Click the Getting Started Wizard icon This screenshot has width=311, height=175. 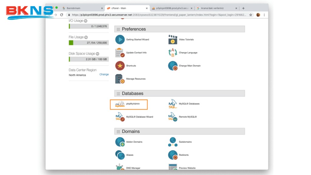point(120,39)
